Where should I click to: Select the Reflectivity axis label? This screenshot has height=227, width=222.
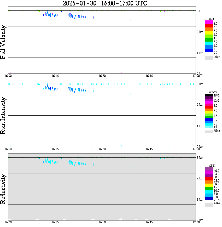3,189
